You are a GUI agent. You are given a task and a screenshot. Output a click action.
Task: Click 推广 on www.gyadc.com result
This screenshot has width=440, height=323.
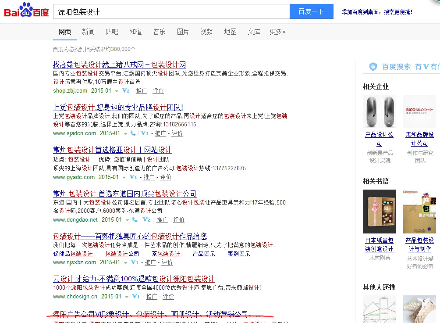click(149, 177)
